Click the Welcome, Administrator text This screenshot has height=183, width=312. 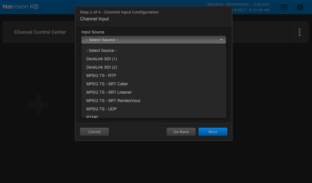[228, 4]
